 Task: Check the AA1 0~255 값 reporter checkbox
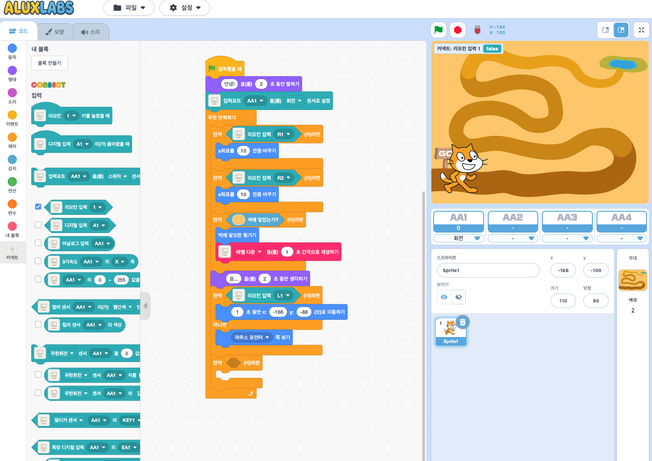pos(38,279)
